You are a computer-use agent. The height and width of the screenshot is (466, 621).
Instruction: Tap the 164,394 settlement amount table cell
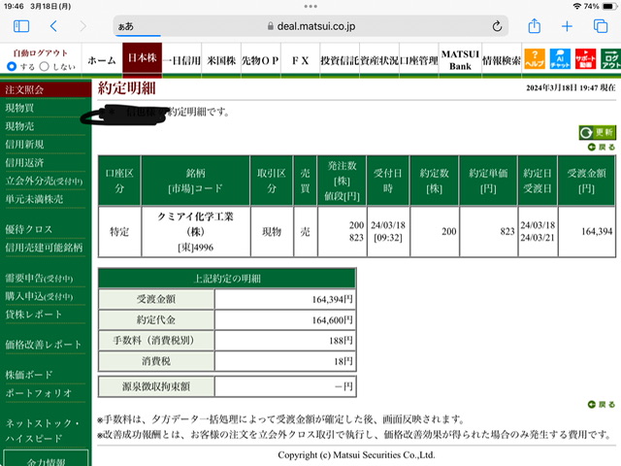click(587, 231)
